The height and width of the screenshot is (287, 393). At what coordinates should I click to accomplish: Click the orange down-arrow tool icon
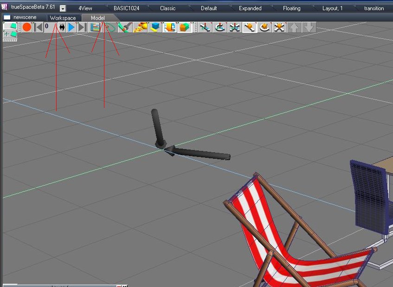(170, 27)
